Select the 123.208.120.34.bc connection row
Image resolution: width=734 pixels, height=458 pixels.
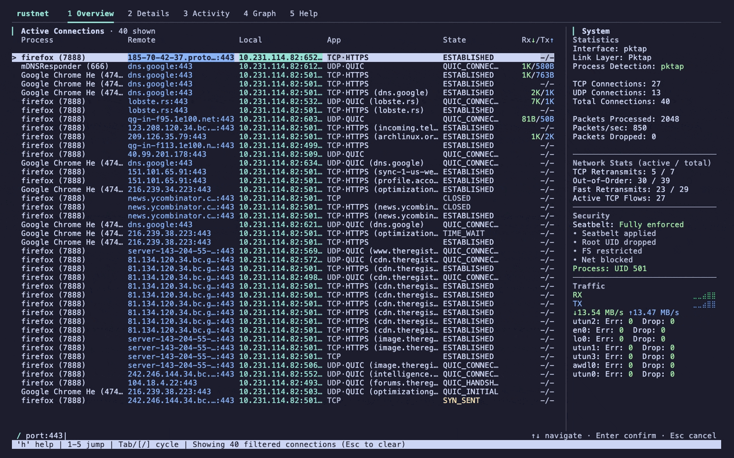coord(283,128)
